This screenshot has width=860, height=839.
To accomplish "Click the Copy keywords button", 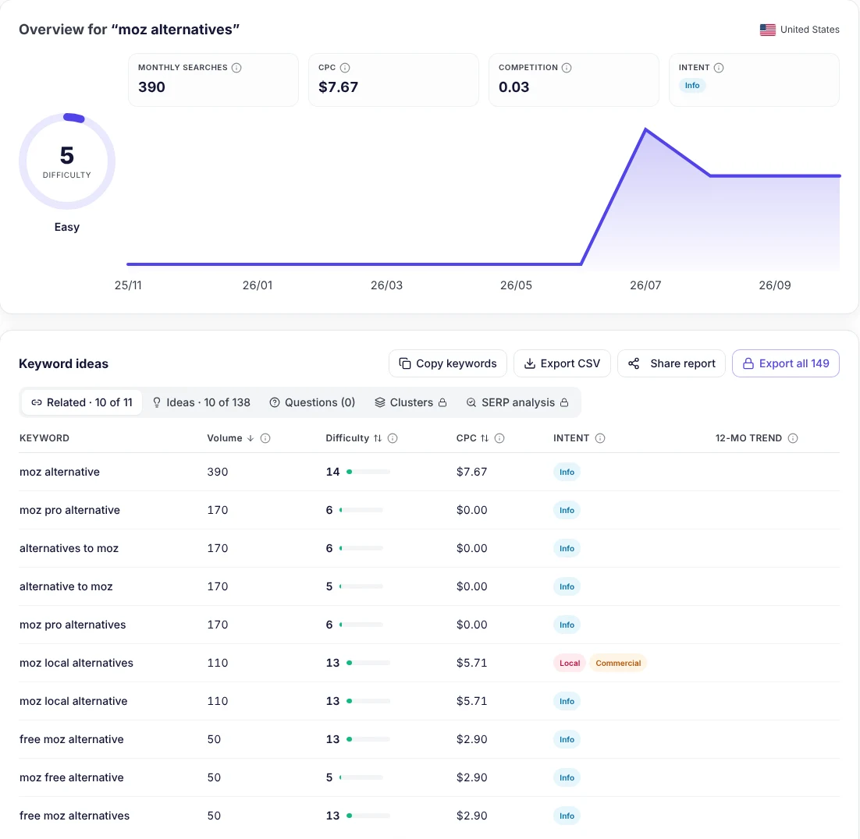I will [447, 363].
